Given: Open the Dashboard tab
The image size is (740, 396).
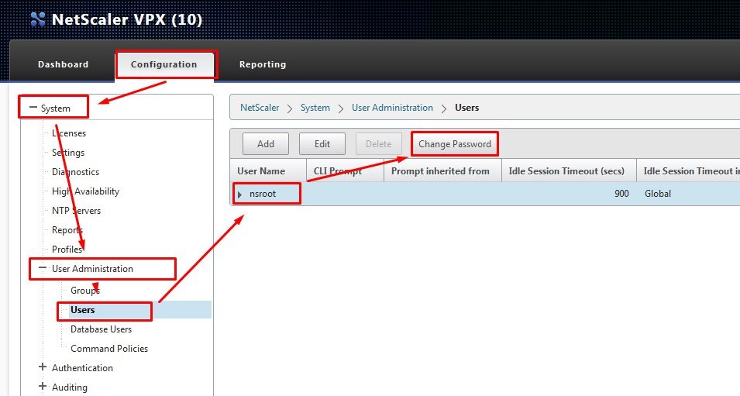Looking at the screenshot, I should (63, 64).
